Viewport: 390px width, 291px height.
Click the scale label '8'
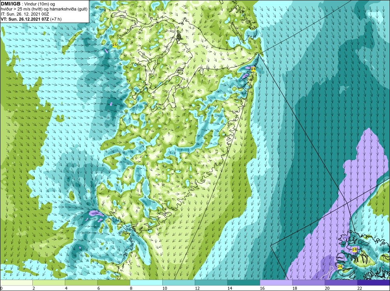pos(131,288)
